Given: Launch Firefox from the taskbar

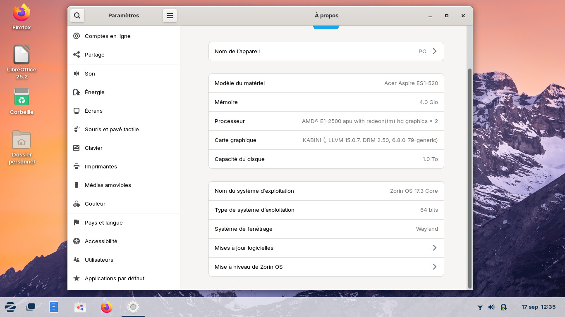Looking at the screenshot, I should (x=107, y=307).
